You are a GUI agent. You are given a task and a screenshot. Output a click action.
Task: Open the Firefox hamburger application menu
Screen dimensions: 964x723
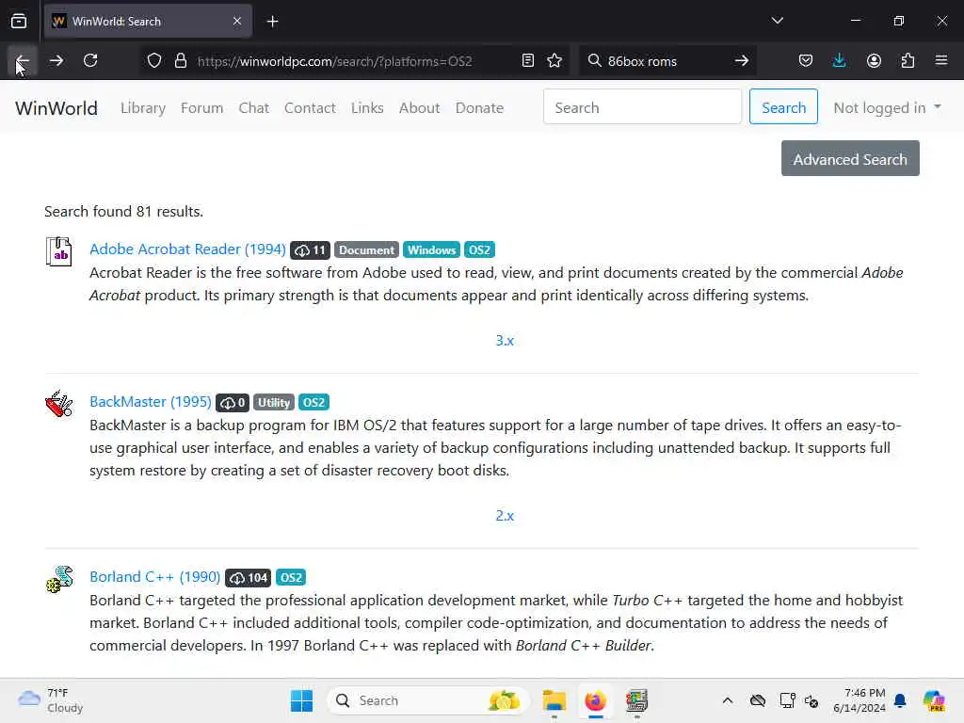pos(941,61)
